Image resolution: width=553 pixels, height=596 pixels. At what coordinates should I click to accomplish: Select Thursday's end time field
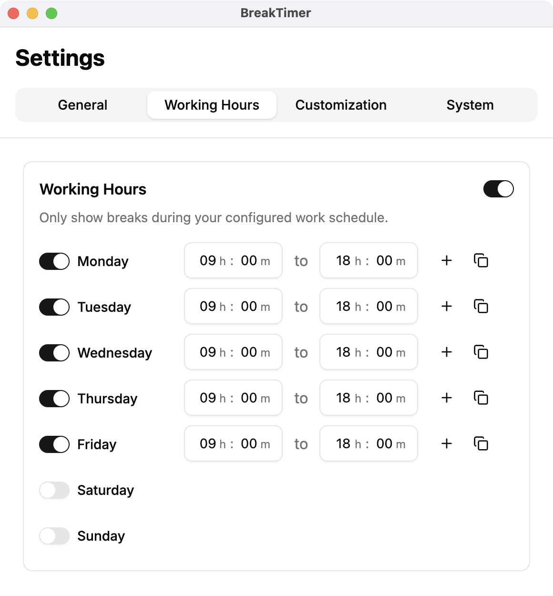tap(369, 398)
